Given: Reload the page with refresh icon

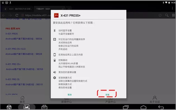Looking at the screenshot, I should click(x=17, y=15).
